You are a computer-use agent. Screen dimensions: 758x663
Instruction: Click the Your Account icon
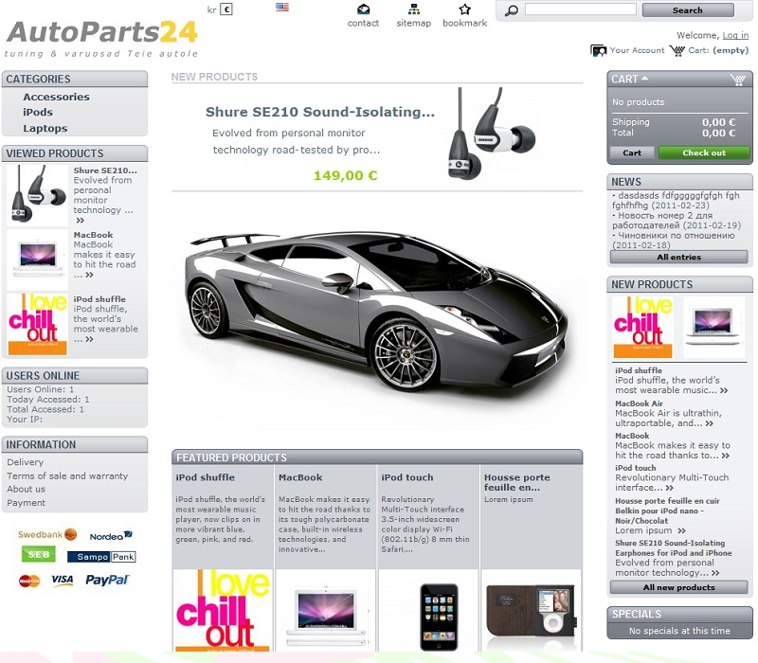point(599,50)
